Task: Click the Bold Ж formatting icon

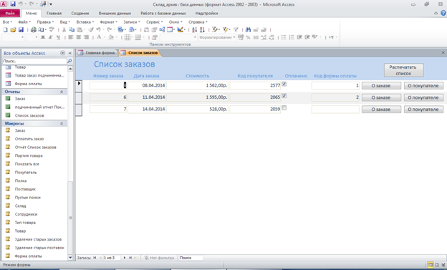Action: click(43, 37)
